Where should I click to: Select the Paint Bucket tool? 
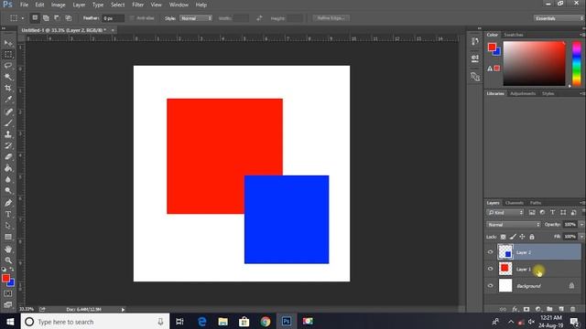tap(8, 168)
